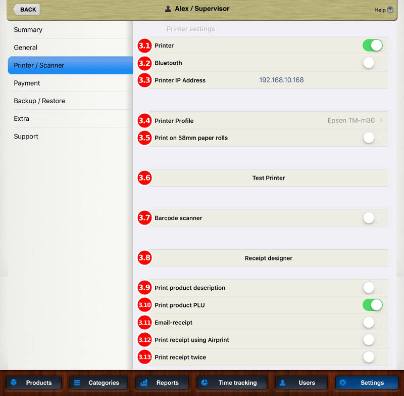Click the red 3.12 marker badge
The height and width of the screenshot is (396, 404).
(x=145, y=340)
